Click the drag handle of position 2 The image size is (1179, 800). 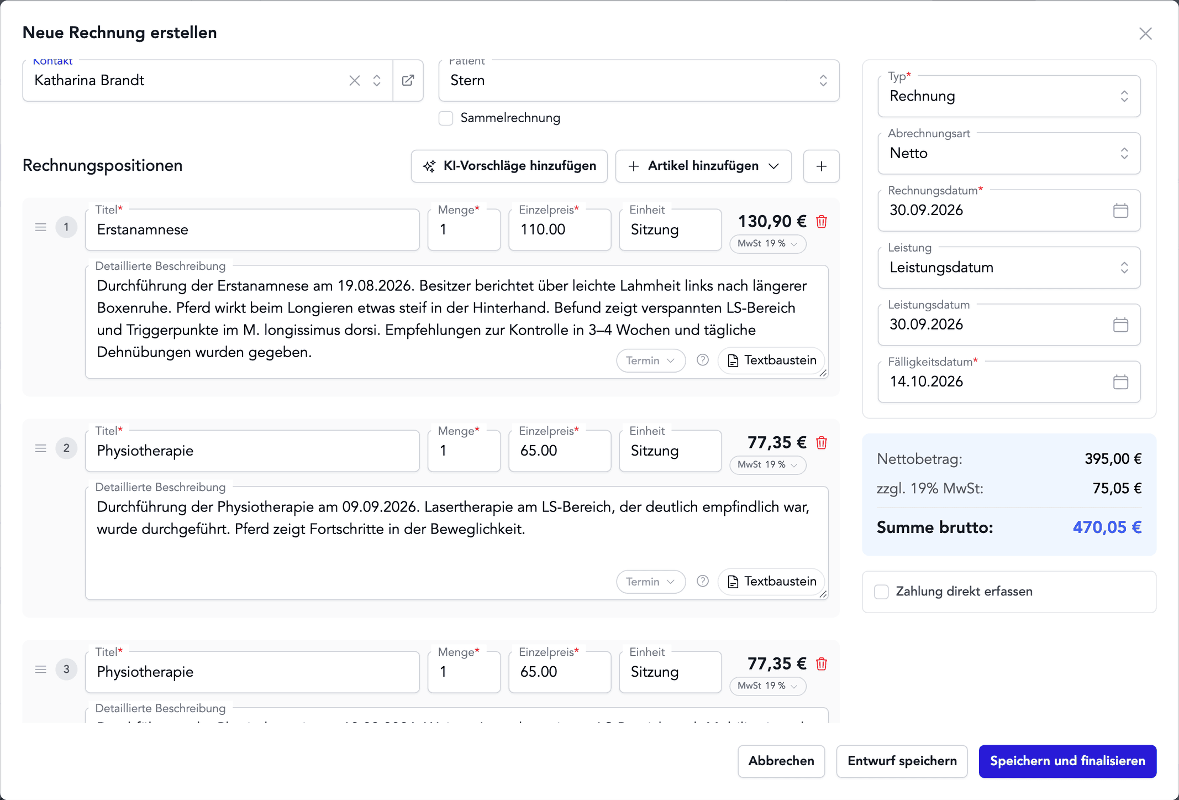coord(41,448)
